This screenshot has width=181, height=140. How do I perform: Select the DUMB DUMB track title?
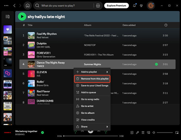(x=45, y=101)
